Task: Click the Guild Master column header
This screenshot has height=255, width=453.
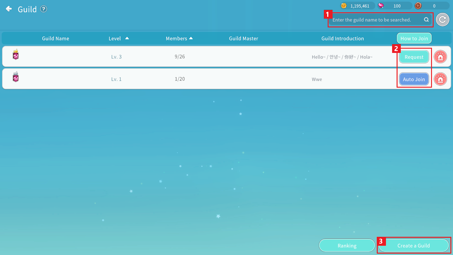Action: 243,39
